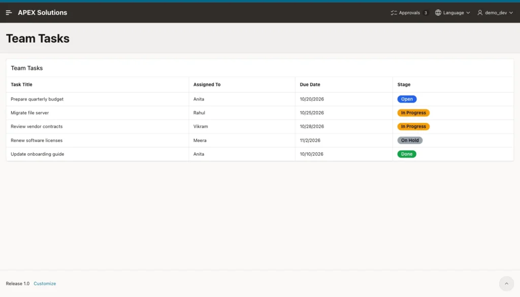Click the gray On Hold stage badge

[410, 140]
